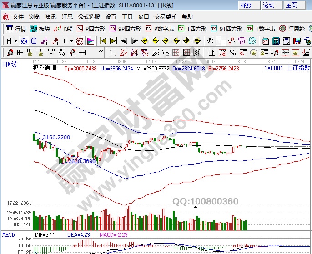Open the calculator icon in toolbar
The width and height of the screenshot is (312, 254).
click(276, 41)
